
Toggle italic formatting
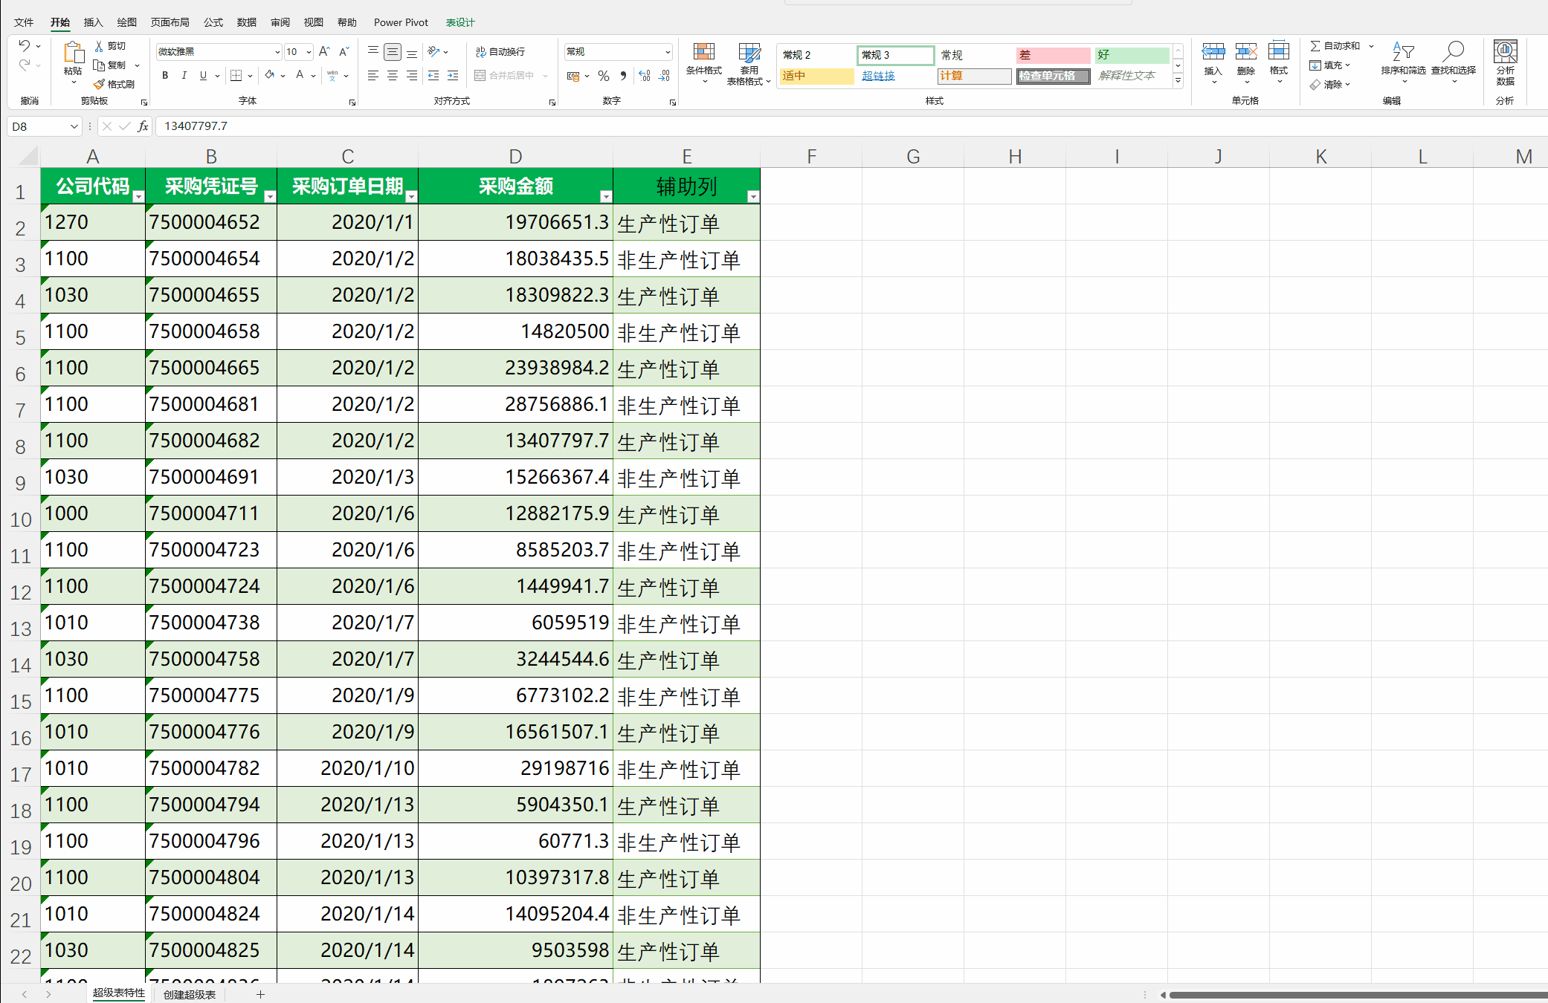[184, 75]
